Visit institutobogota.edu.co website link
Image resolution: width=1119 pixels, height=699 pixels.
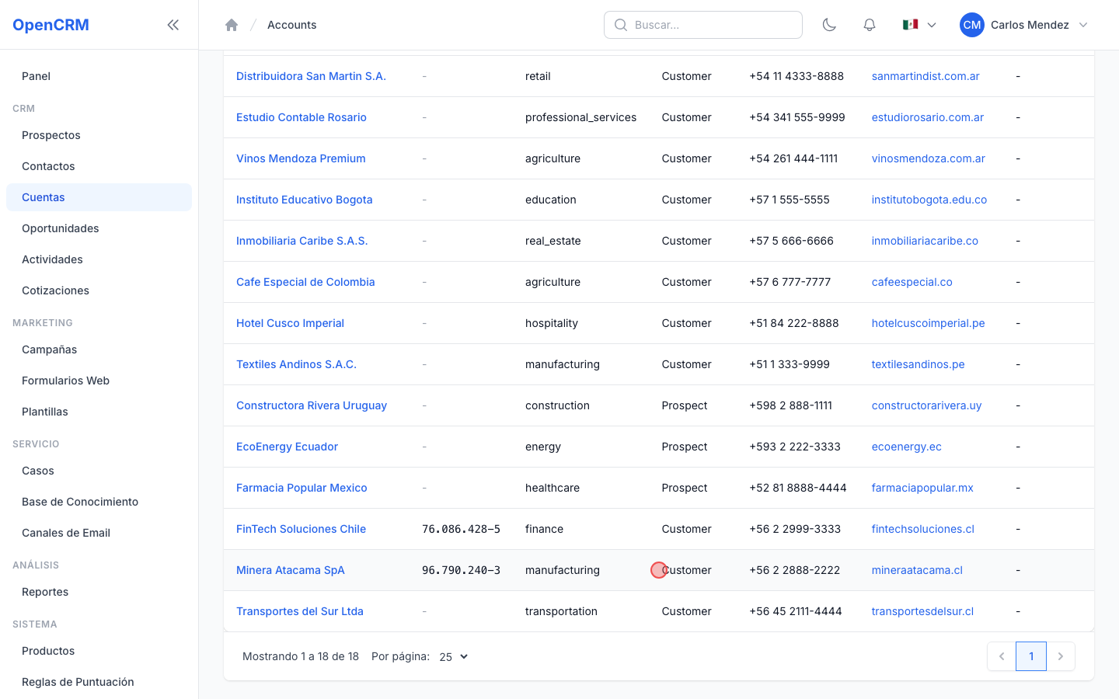click(x=929, y=200)
